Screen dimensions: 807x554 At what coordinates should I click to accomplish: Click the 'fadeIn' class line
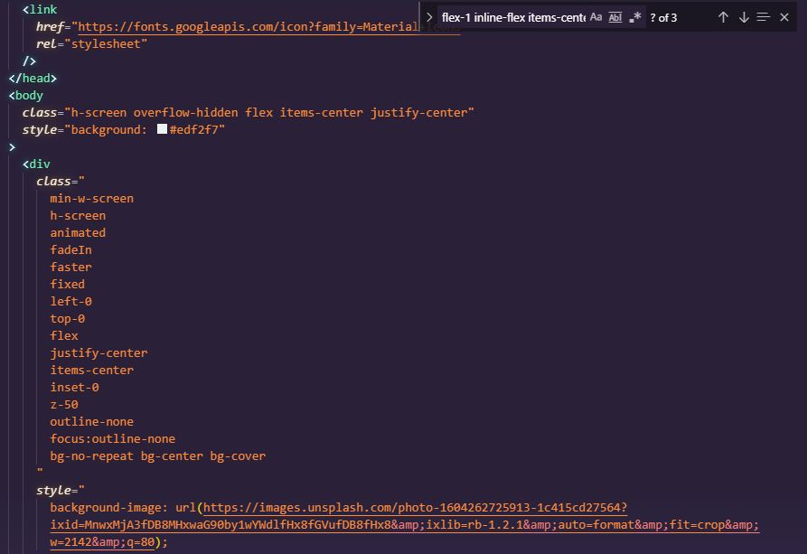click(71, 249)
